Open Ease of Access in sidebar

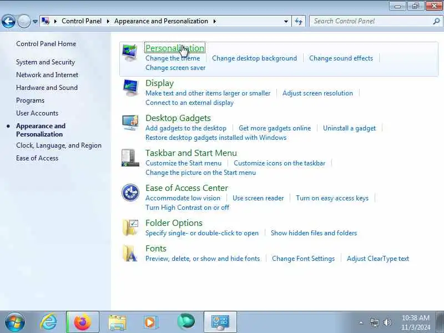(37, 158)
